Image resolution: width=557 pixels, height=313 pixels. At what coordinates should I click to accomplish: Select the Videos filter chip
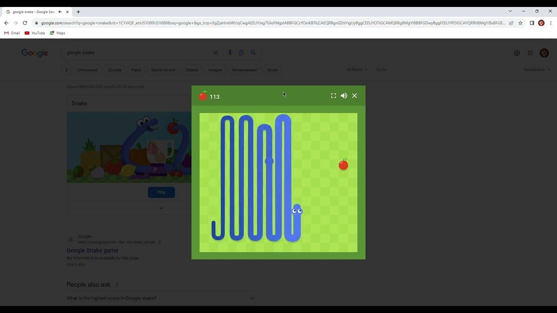tap(191, 70)
